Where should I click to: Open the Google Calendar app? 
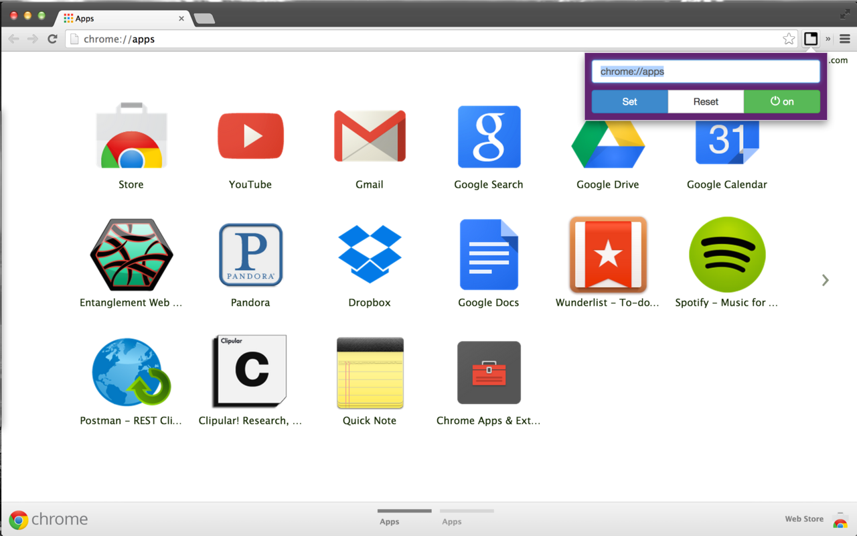pyautogui.click(x=727, y=142)
